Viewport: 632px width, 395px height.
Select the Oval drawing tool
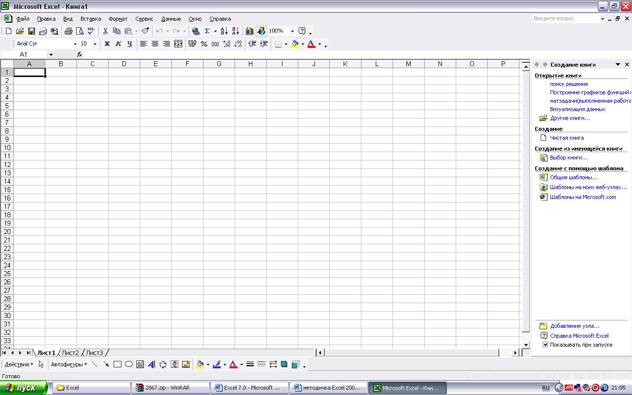(129, 364)
